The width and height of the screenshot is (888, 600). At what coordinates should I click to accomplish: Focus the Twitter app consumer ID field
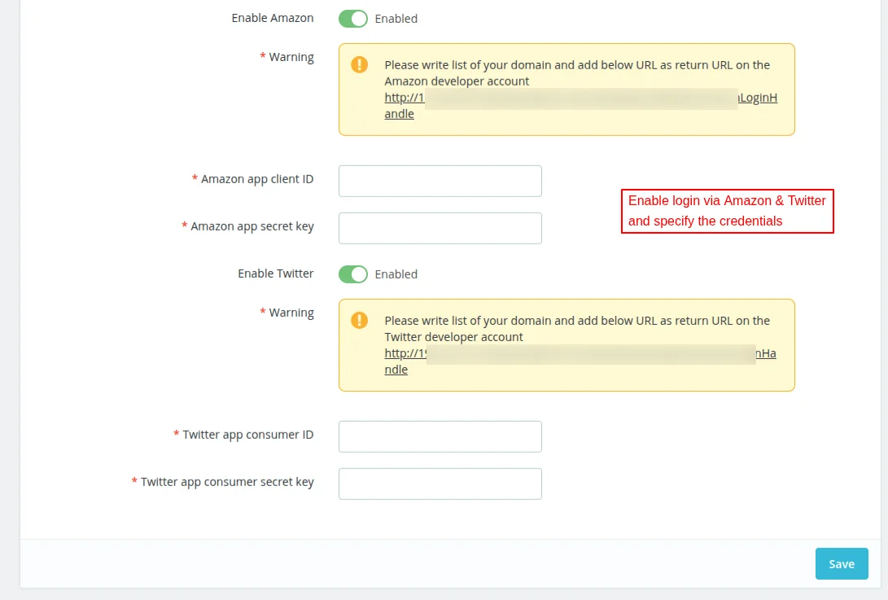tap(440, 436)
